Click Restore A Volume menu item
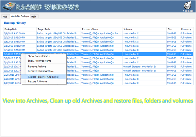This screenshot has width=196, height=137. pyautogui.click(x=38, y=81)
